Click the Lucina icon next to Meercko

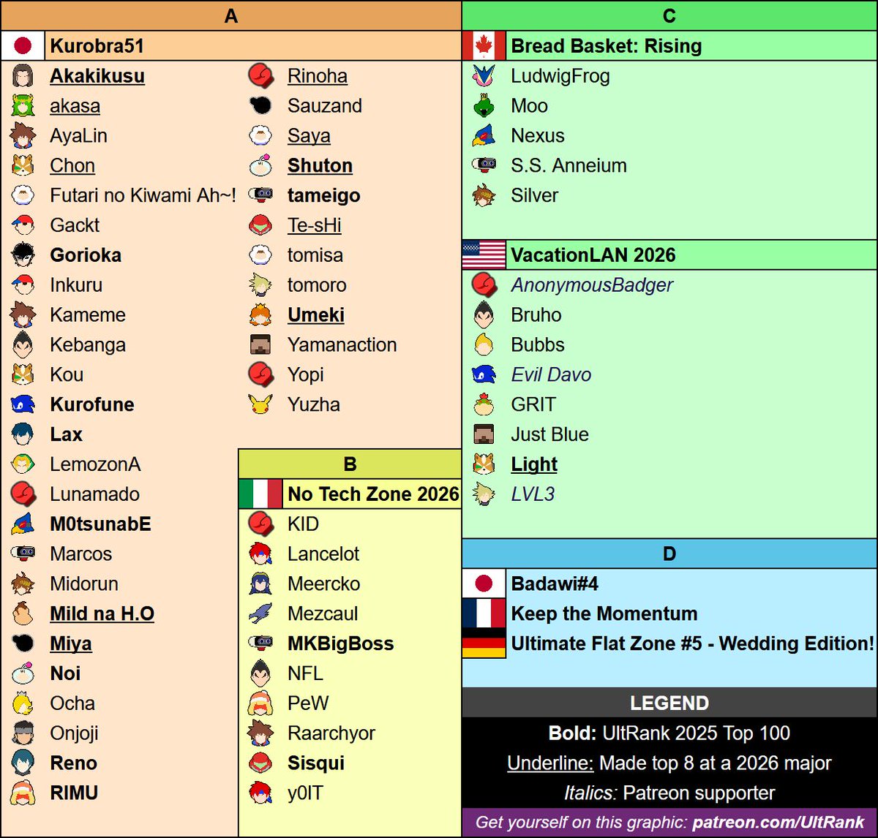(x=260, y=584)
